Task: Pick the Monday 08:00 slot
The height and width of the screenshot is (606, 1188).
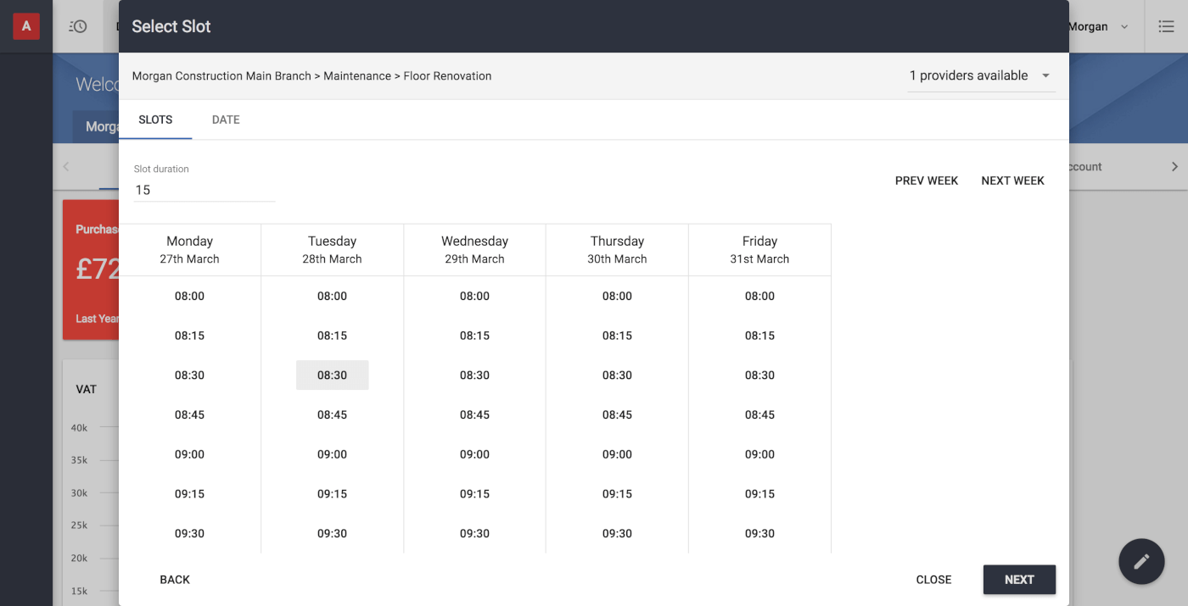Action: pos(190,297)
